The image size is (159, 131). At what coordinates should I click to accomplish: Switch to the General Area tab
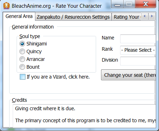click(19, 16)
